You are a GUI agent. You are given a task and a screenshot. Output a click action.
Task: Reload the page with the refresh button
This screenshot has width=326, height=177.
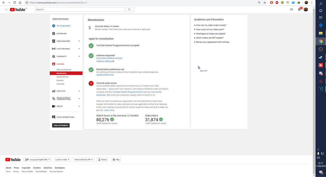pyautogui.click(x=14, y=2)
